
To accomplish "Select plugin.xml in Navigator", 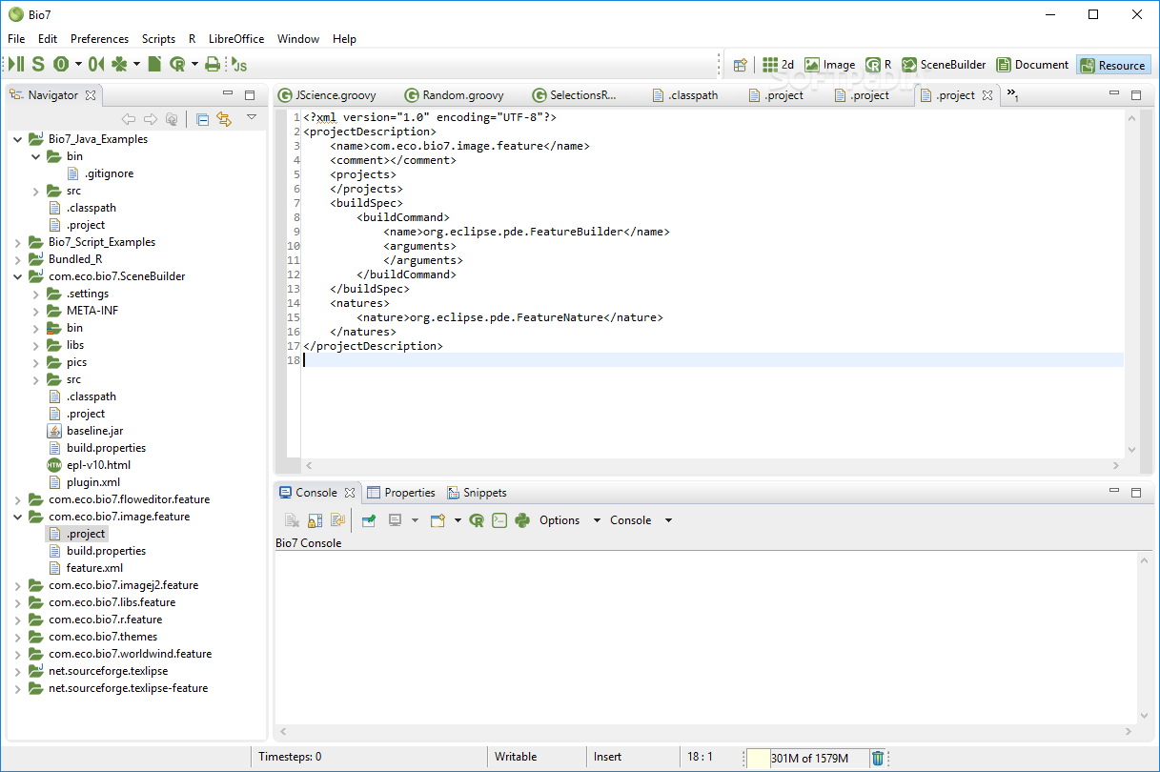I will (x=84, y=482).
